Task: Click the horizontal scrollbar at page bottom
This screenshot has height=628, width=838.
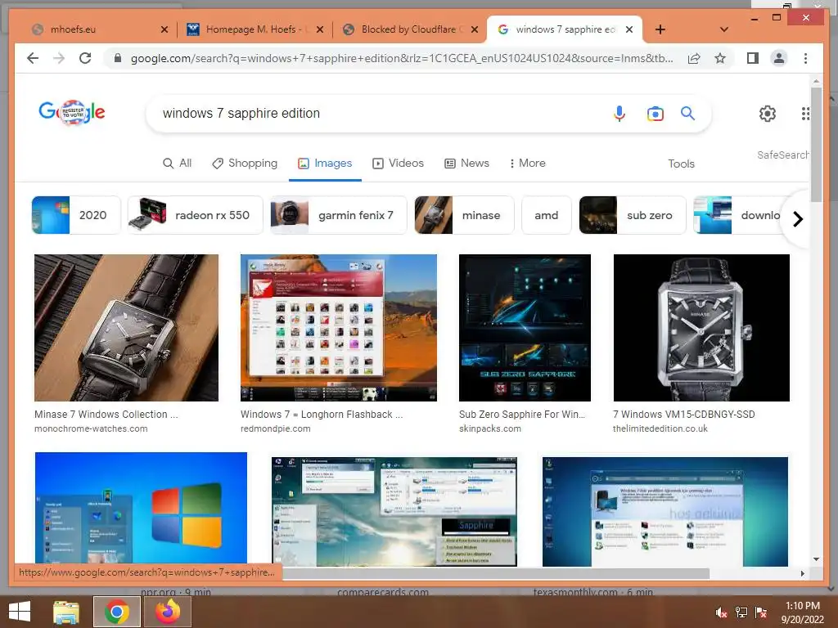Action: tap(496, 573)
